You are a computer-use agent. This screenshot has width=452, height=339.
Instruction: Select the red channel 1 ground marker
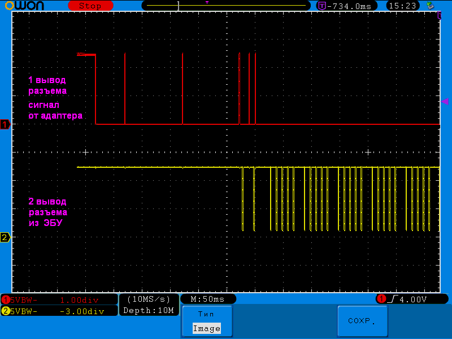[x=5, y=124]
